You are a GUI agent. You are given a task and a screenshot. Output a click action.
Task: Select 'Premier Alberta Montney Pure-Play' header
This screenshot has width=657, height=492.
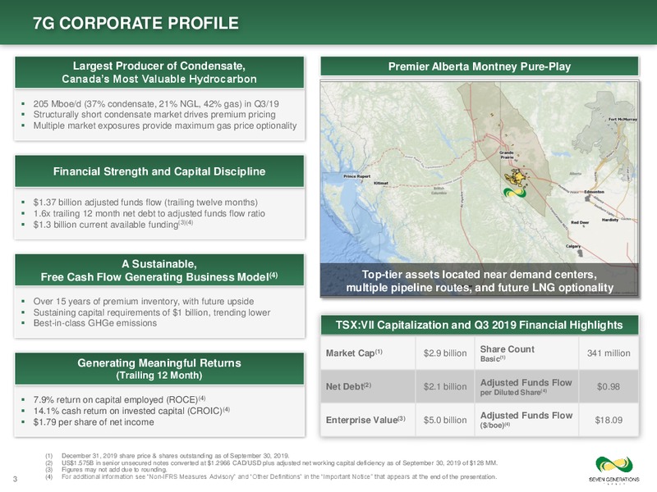point(480,66)
